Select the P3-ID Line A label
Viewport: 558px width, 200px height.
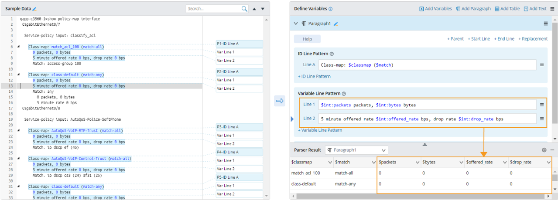click(x=239, y=127)
